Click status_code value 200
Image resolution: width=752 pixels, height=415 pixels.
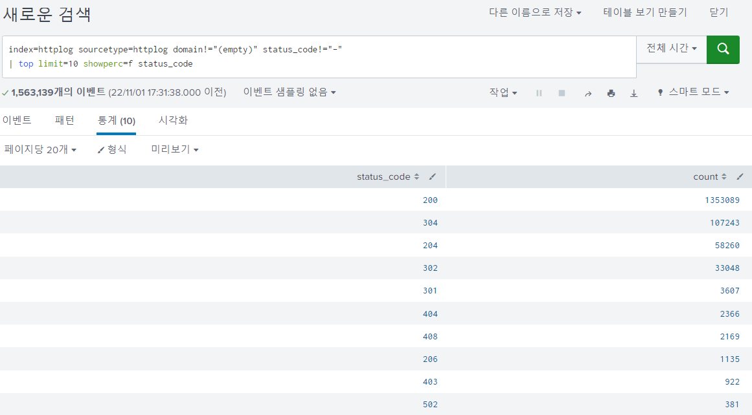coord(430,200)
